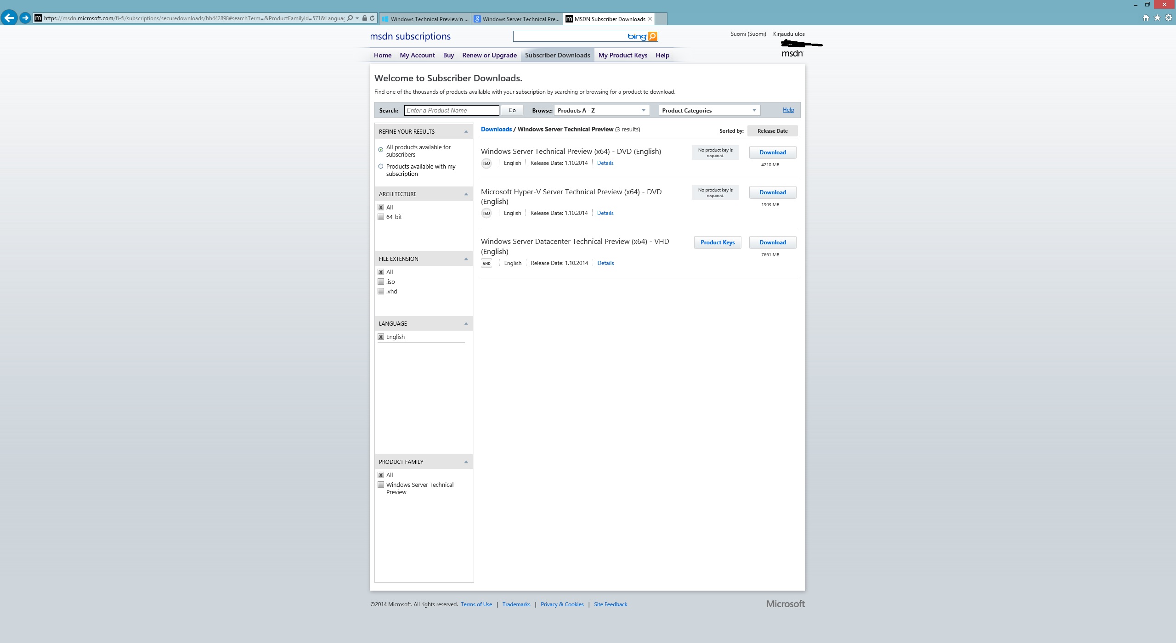This screenshot has width=1176, height=643.
Task: Collapse the Product Family section
Action: click(x=466, y=462)
